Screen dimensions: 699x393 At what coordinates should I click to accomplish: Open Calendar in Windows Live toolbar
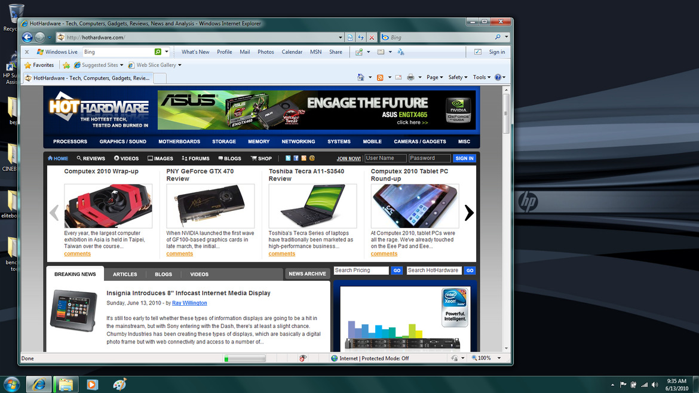pyautogui.click(x=292, y=52)
